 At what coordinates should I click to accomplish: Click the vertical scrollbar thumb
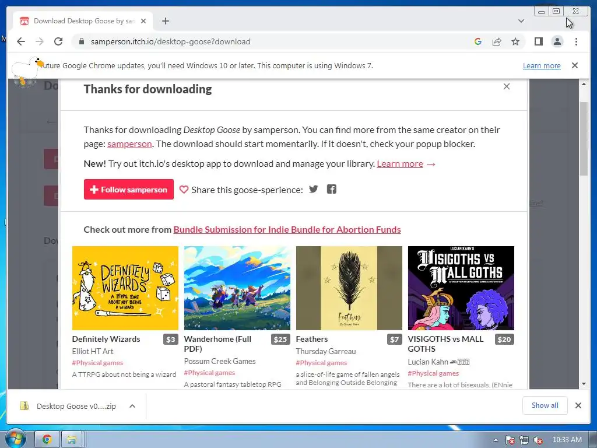click(584, 139)
